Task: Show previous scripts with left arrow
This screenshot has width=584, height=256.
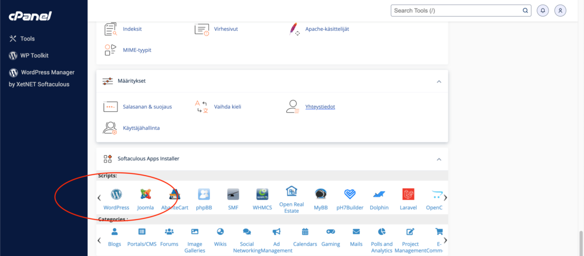Action: [99, 198]
